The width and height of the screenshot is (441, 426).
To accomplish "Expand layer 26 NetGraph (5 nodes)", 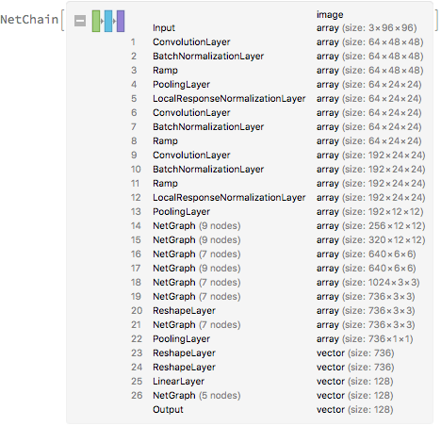I will click(x=197, y=396).
